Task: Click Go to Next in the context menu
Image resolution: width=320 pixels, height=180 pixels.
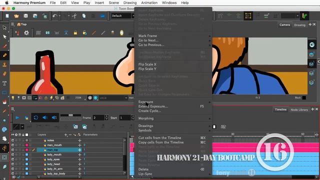Action: [174, 40]
